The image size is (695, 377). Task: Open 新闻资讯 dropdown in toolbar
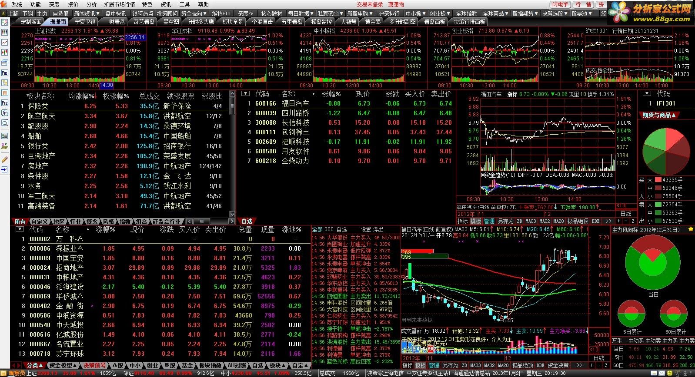pos(87,13)
